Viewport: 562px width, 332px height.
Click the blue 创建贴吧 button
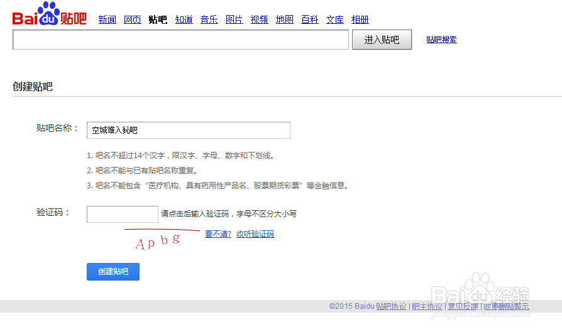coord(113,272)
